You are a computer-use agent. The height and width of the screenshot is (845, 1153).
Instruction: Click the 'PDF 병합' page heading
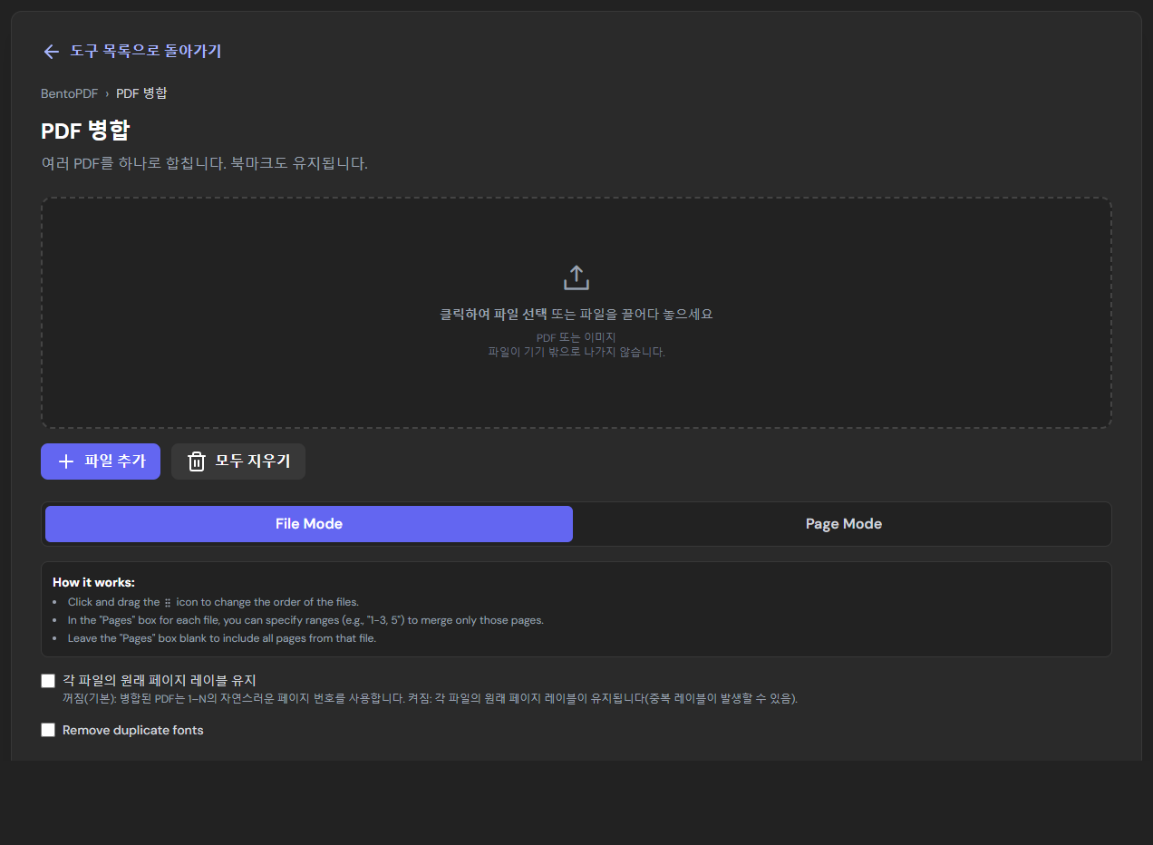point(85,131)
